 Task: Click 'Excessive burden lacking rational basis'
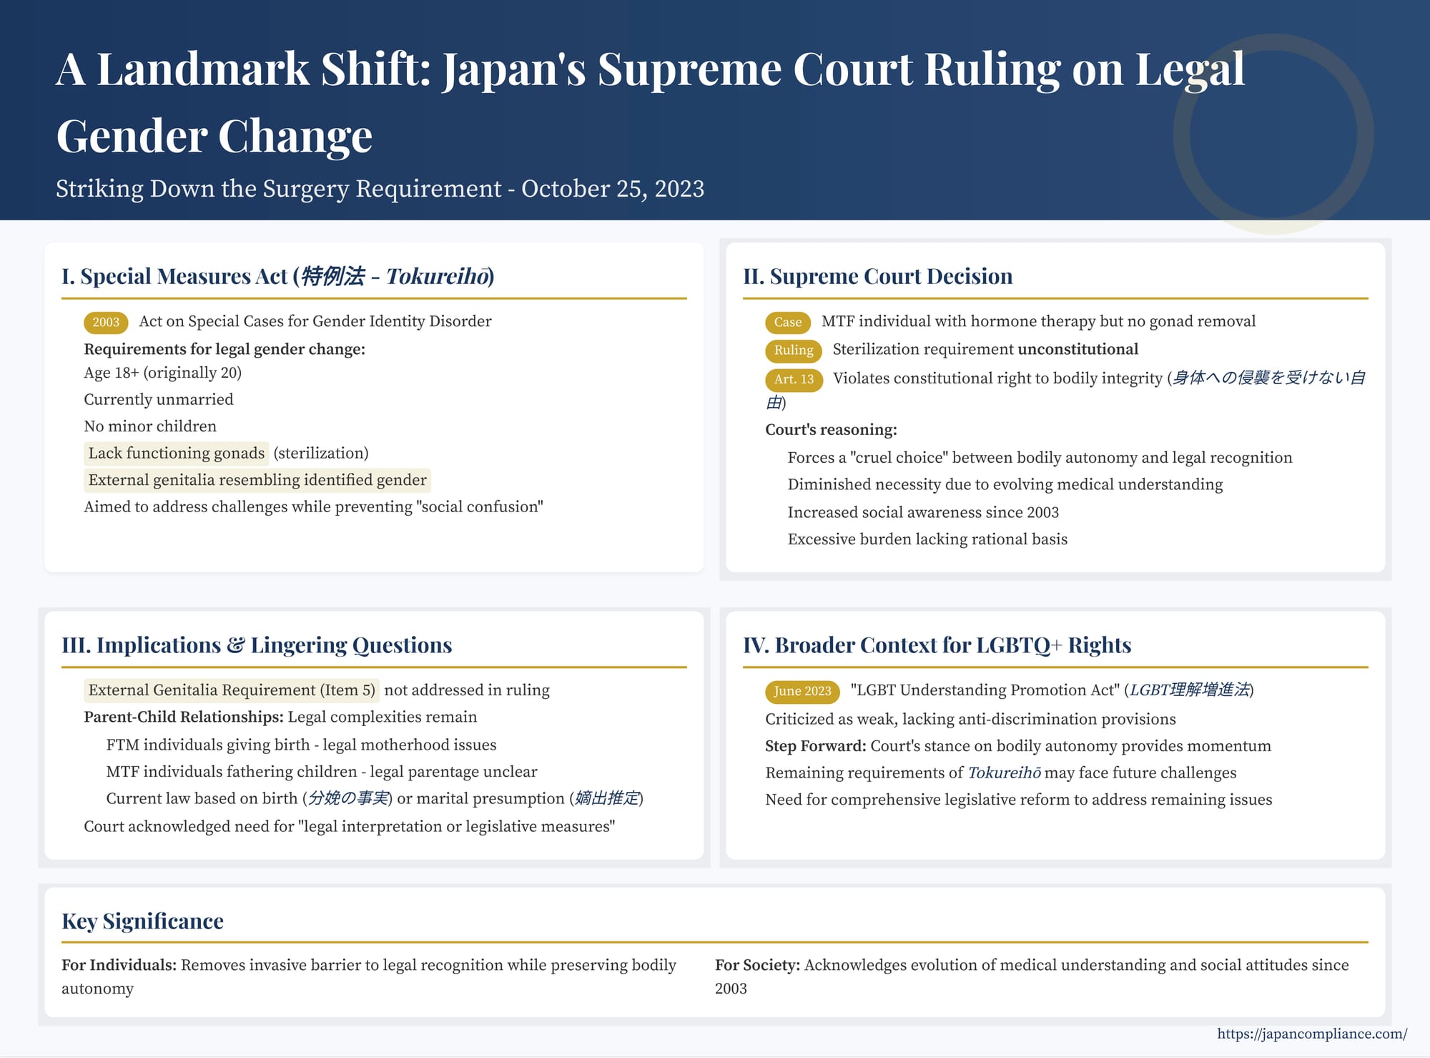pyautogui.click(x=927, y=539)
